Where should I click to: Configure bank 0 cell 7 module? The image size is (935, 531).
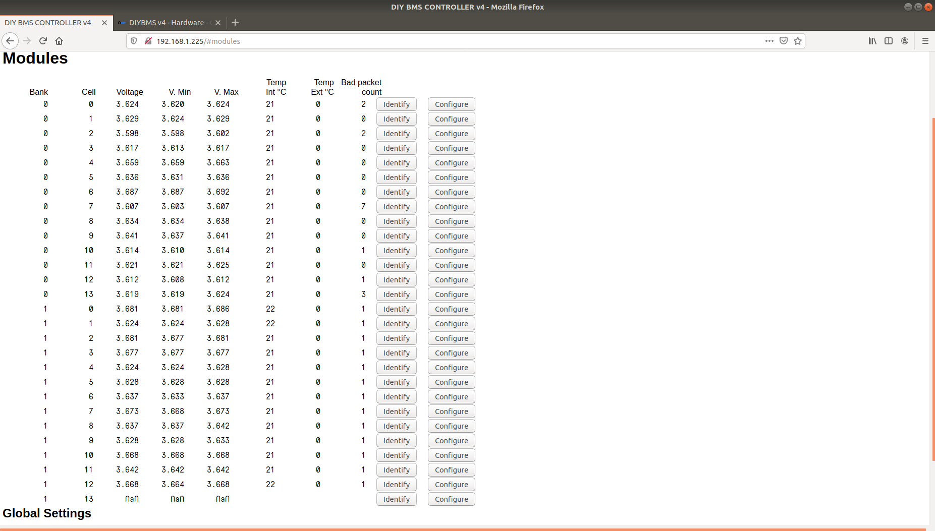(x=451, y=207)
